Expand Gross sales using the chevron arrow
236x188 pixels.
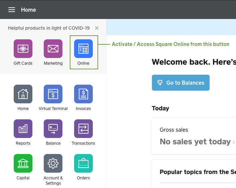pos(234,142)
